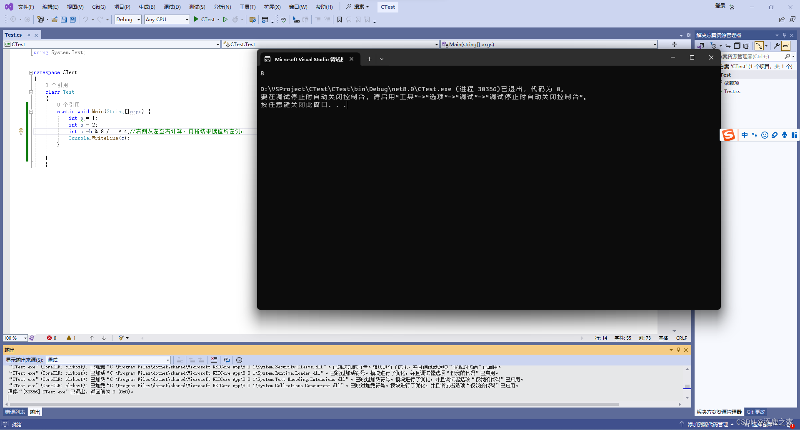800x430 pixels.
Task: Click Solution Explorer pending changes filter icon
Action: tap(714, 46)
